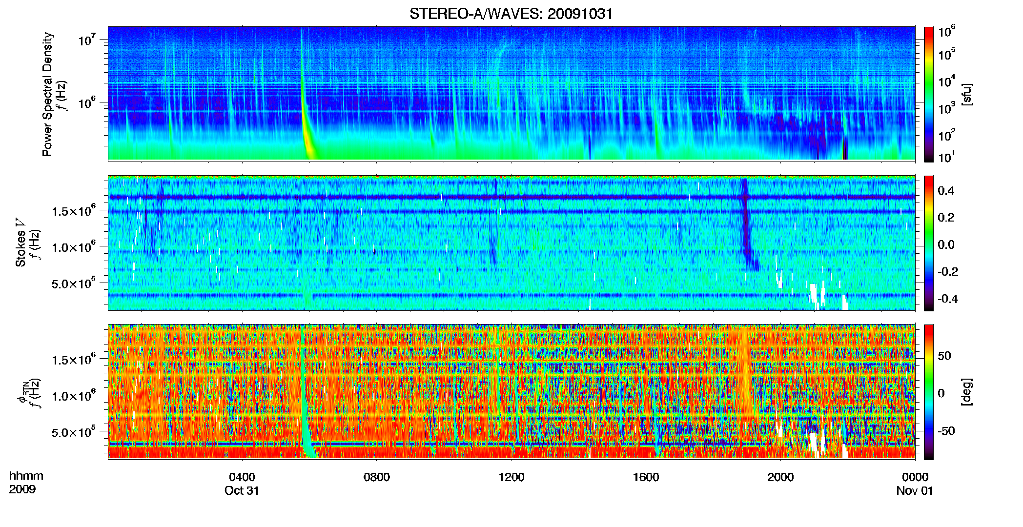Click the 0.0 Stokes colorbar label
This screenshot has height=527, width=1023.
tap(946, 244)
